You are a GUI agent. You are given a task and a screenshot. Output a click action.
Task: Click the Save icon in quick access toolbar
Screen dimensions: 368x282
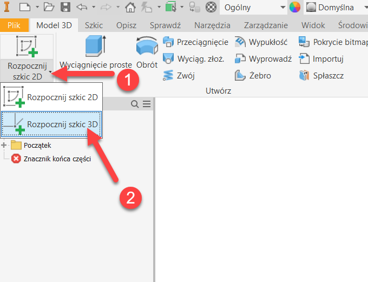[x=65, y=8]
